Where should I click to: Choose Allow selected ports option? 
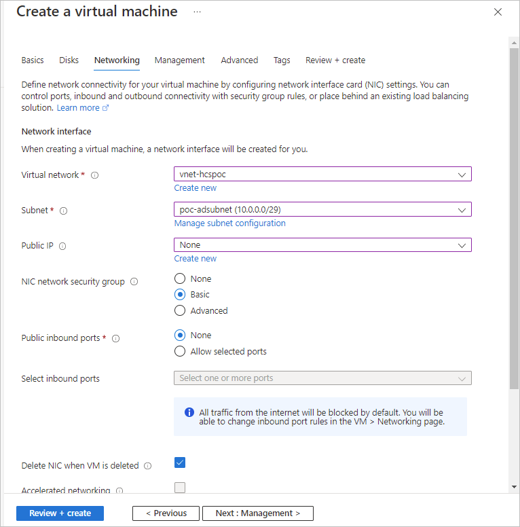(x=180, y=351)
